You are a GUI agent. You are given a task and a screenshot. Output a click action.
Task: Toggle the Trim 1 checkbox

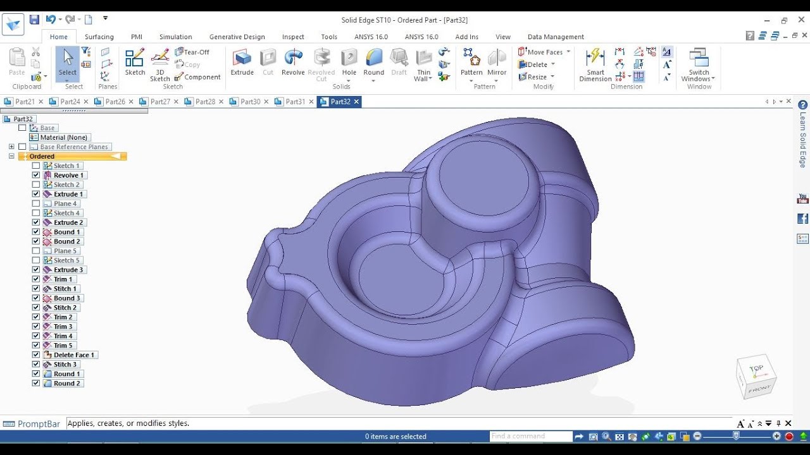tap(36, 279)
